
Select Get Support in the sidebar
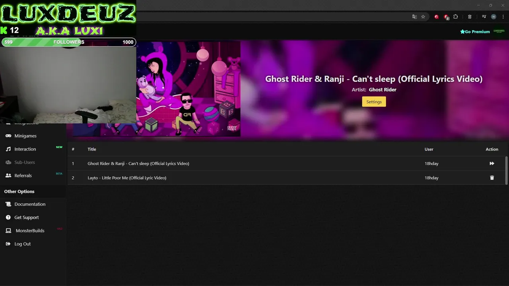click(x=27, y=217)
